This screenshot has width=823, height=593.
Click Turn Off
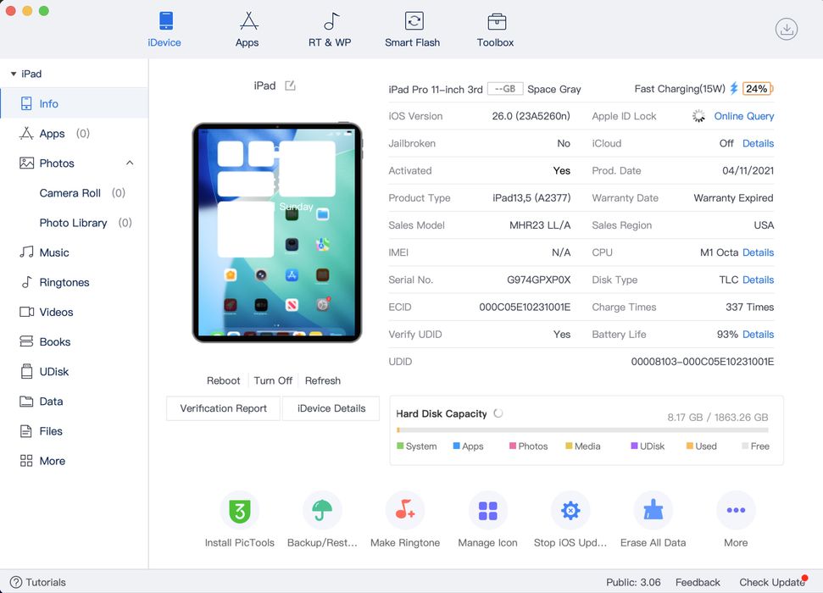click(x=273, y=380)
